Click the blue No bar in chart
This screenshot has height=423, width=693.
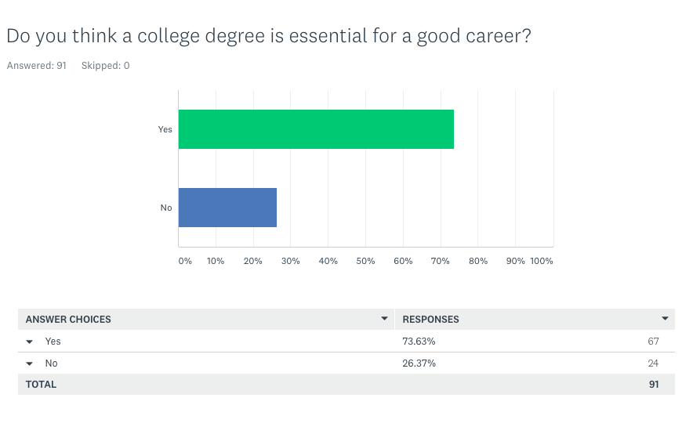pos(227,208)
